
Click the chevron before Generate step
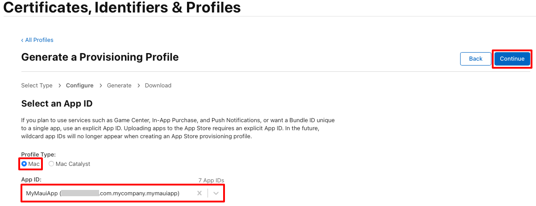(x=100, y=85)
